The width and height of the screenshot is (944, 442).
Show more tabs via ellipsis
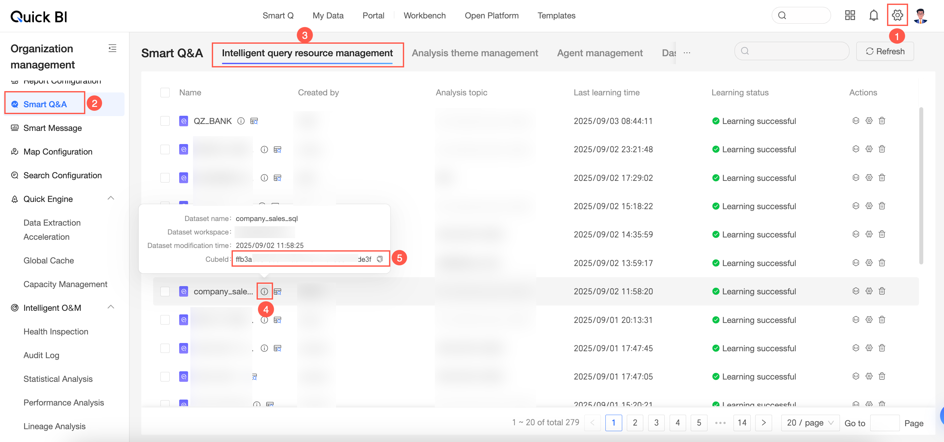687,53
